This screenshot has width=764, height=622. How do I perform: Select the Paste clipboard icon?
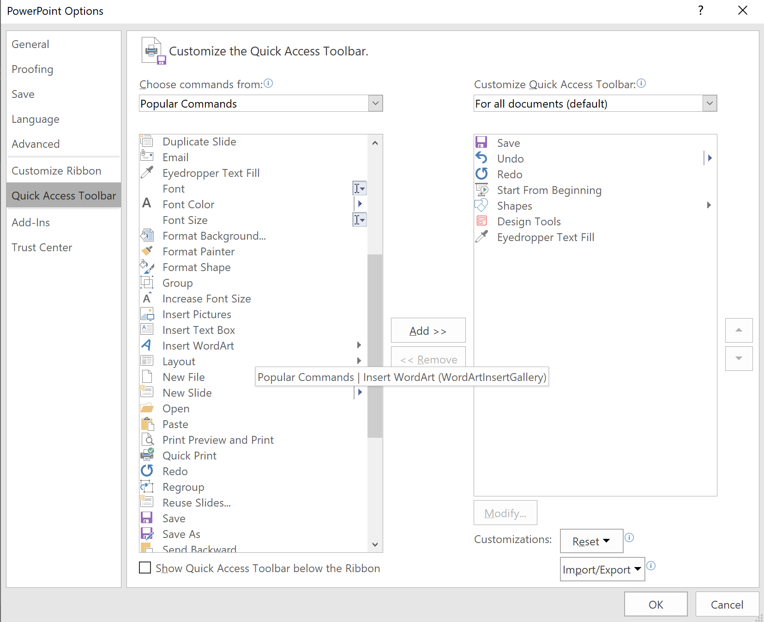pos(147,423)
